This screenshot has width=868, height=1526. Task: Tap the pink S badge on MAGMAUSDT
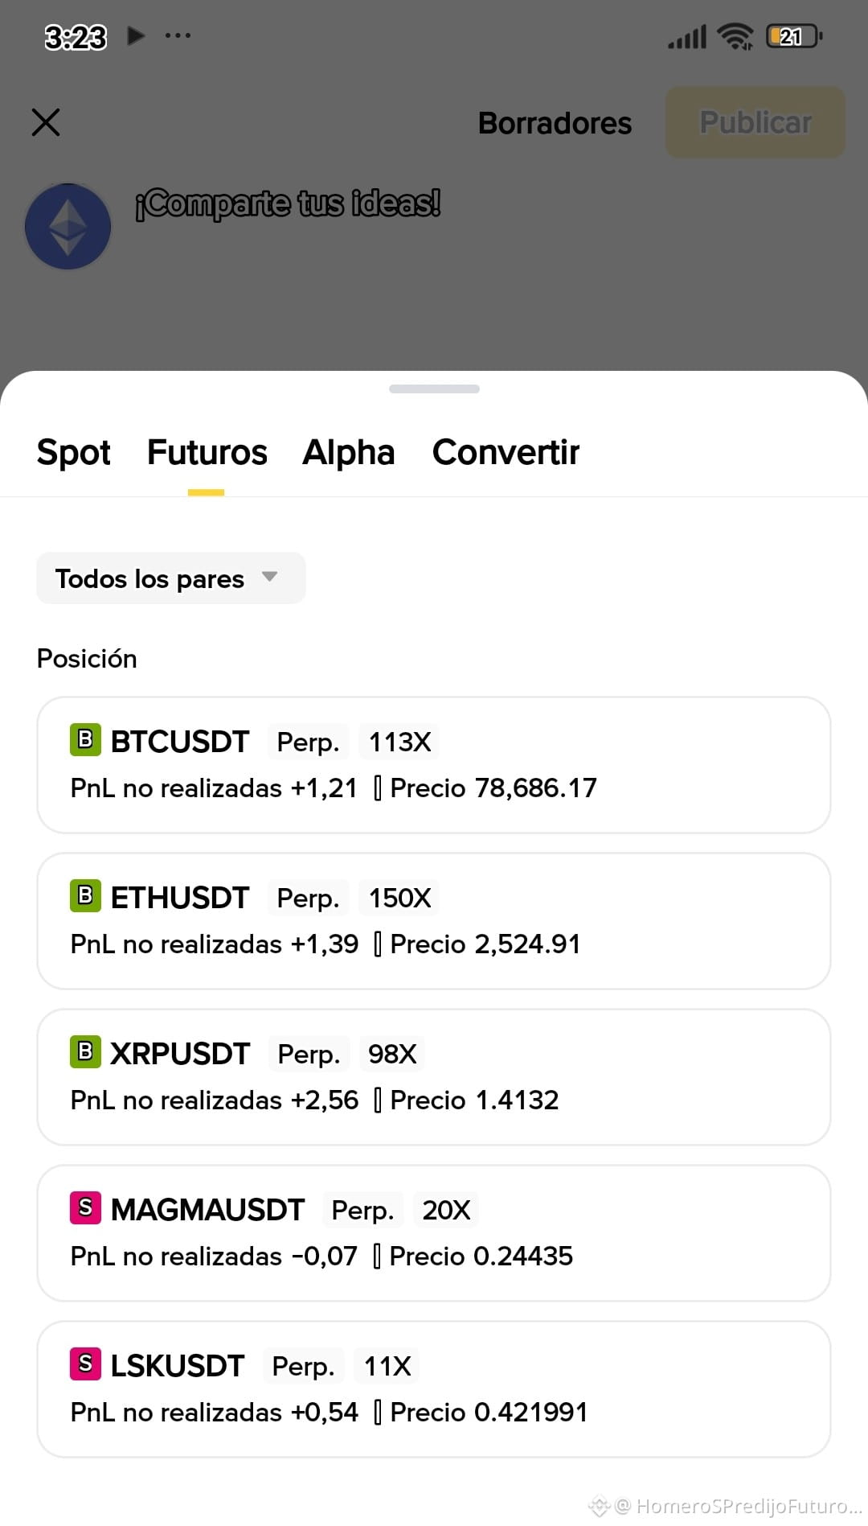[85, 1208]
